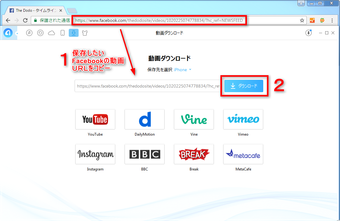The height and width of the screenshot is (221, 340).
Task: Open the Break site thumbnail
Action: tap(194, 154)
